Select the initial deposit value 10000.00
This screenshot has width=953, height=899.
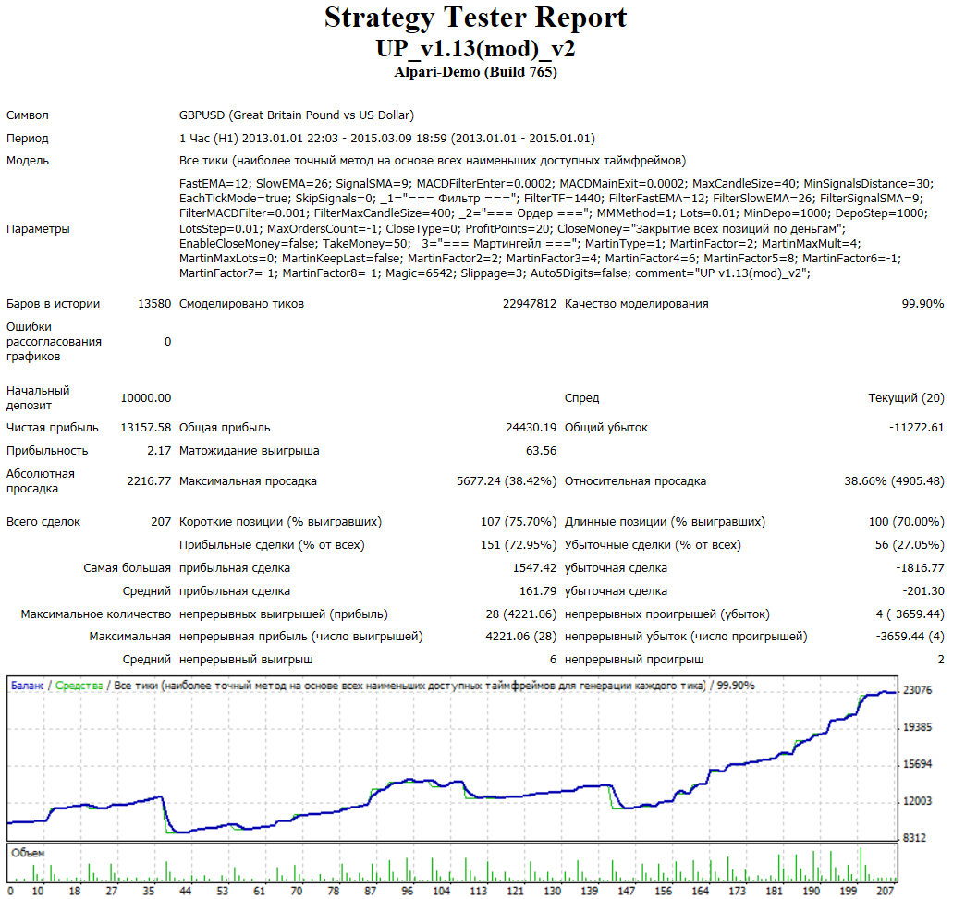(x=146, y=398)
